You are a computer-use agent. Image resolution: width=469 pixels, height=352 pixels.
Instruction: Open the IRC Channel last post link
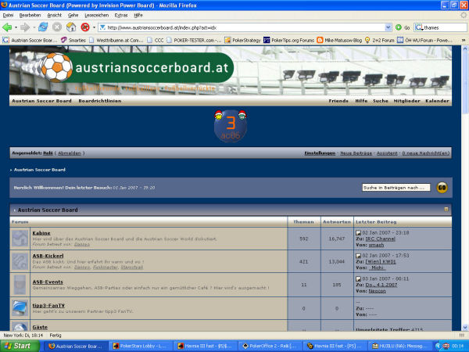380,239
